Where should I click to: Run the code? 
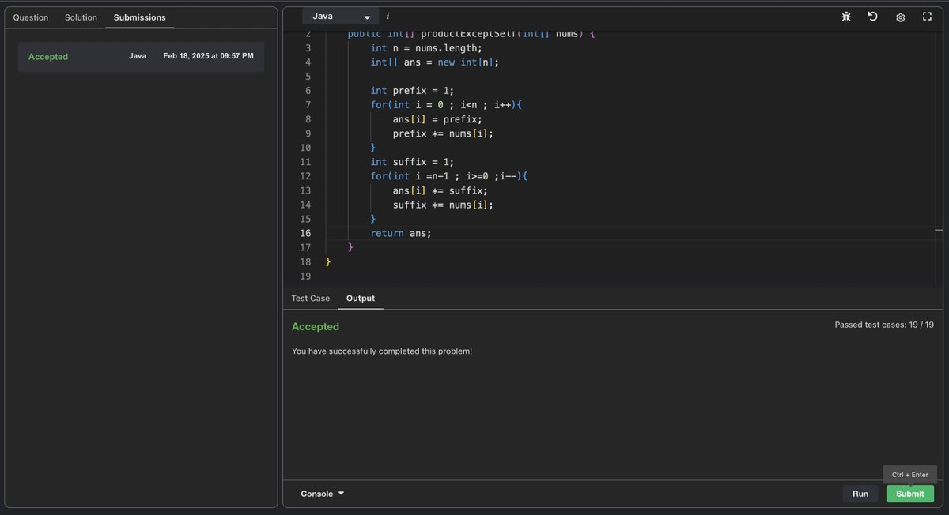860,493
